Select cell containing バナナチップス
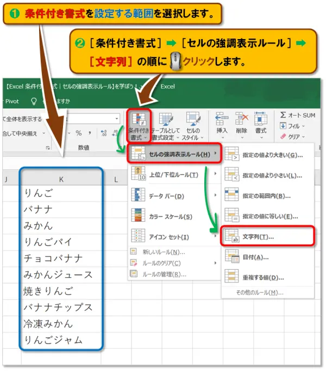This screenshot has height=371, width=326. [x=61, y=308]
